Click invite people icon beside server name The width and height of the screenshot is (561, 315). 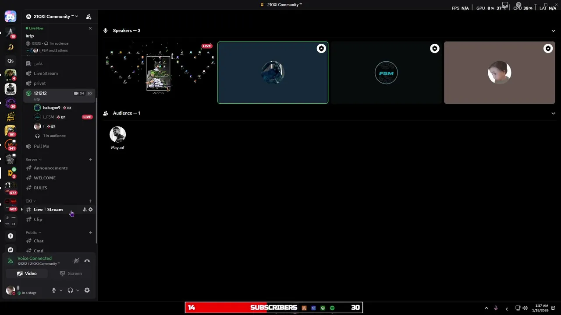89,17
